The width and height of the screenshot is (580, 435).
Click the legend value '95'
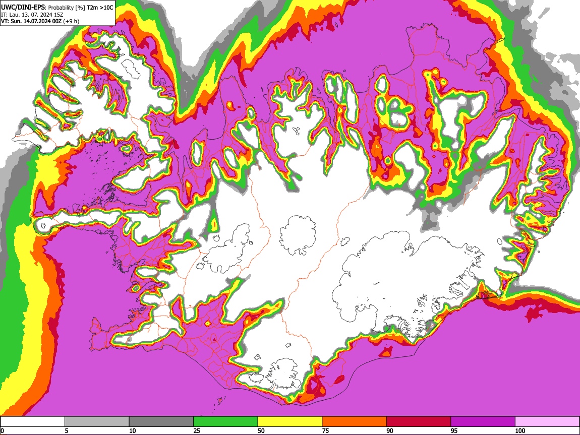[x=454, y=430]
